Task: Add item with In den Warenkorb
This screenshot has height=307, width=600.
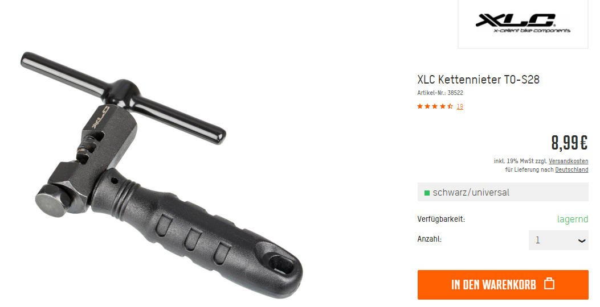Action: click(503, 285)
